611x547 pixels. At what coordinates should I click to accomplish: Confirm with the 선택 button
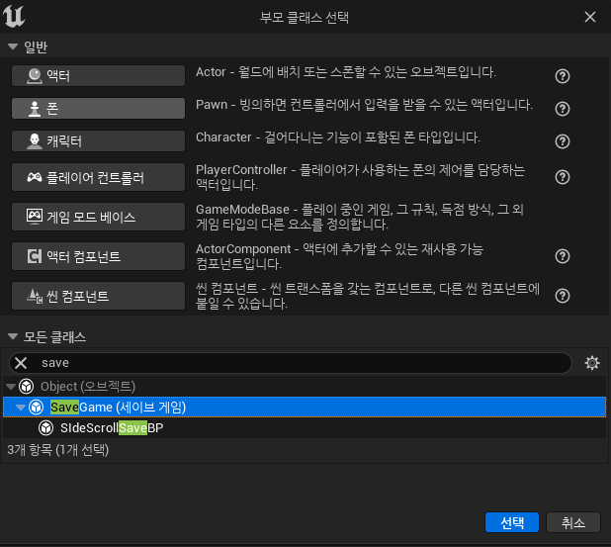[x=511, y=522]
